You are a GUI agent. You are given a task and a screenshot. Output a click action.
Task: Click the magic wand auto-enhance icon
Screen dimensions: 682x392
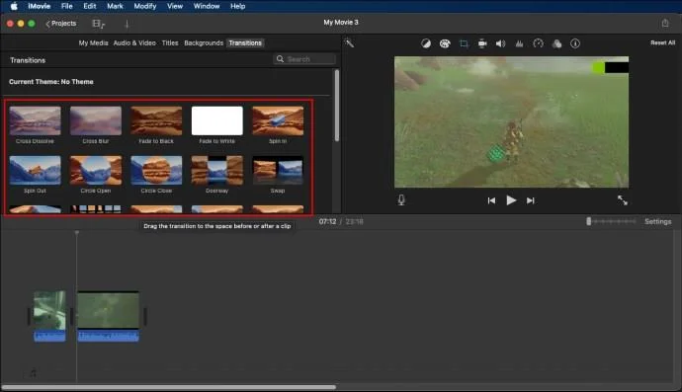click(349, 43)
